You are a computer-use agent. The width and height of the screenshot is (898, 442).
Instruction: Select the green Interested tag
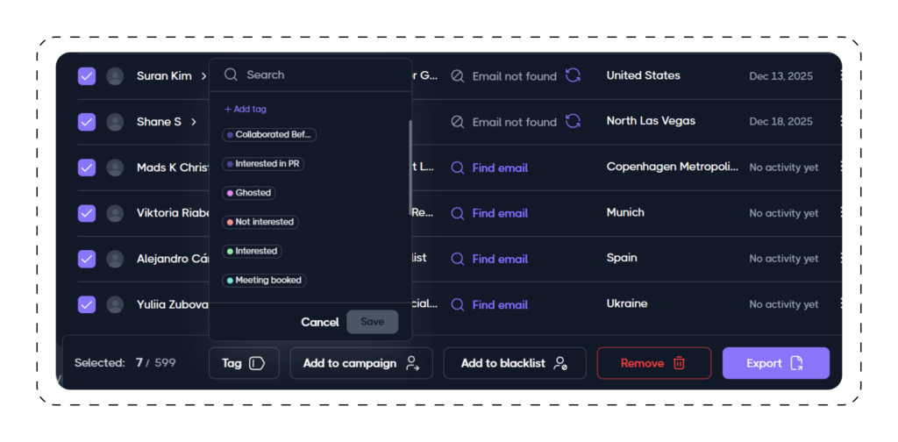click(x=252, y=252)
